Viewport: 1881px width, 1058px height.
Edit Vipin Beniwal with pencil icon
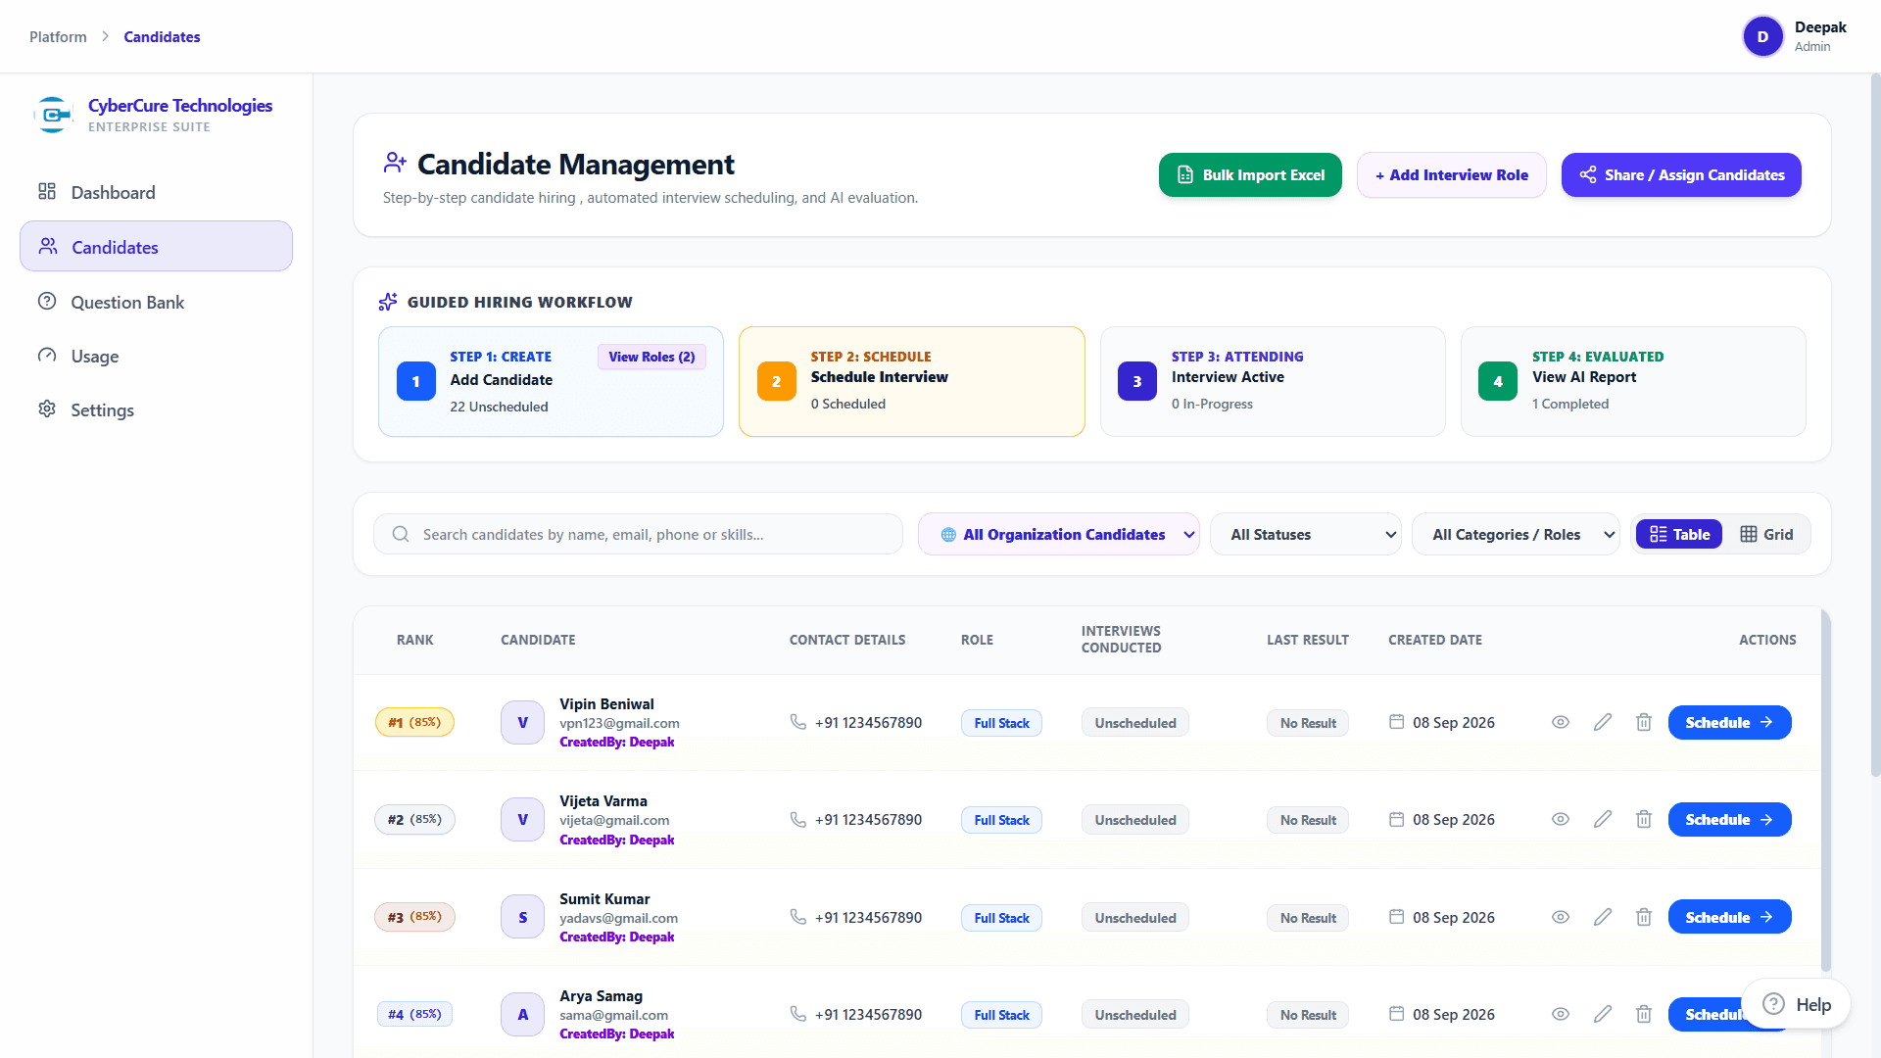coord(1603,722)
